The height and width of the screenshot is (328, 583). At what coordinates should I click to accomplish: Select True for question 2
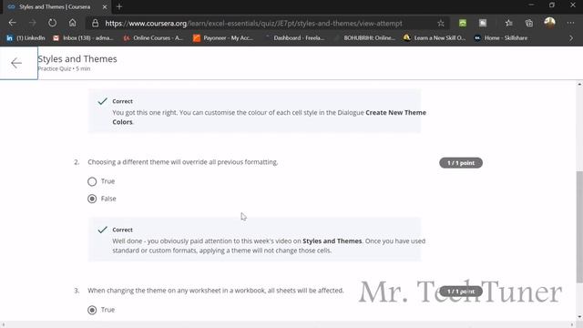(x=92, y=181)
